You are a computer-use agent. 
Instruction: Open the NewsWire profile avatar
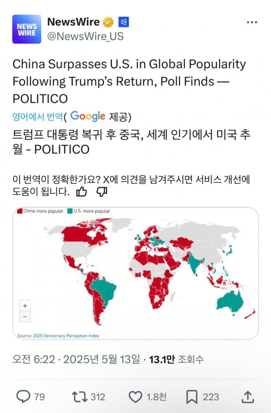(x=27, y=29)
